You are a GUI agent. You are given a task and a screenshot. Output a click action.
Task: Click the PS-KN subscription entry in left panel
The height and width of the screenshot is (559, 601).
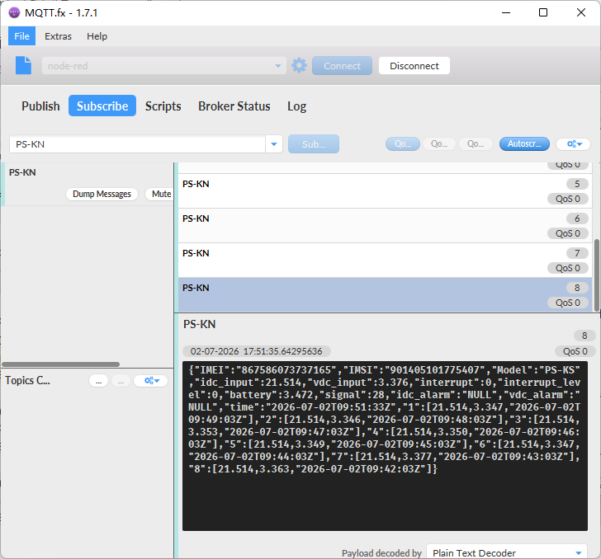[x=88, y=184]
